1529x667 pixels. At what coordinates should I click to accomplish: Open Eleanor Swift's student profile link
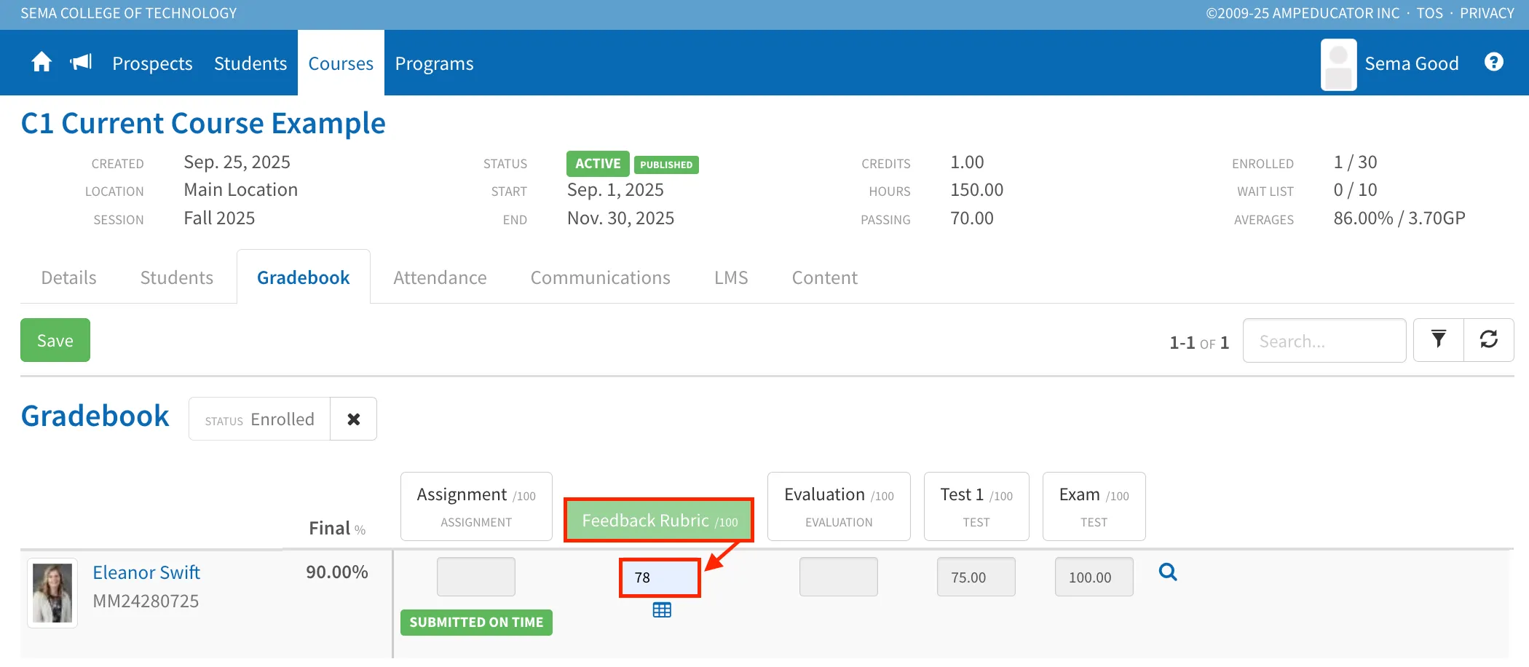pos(146,572)
